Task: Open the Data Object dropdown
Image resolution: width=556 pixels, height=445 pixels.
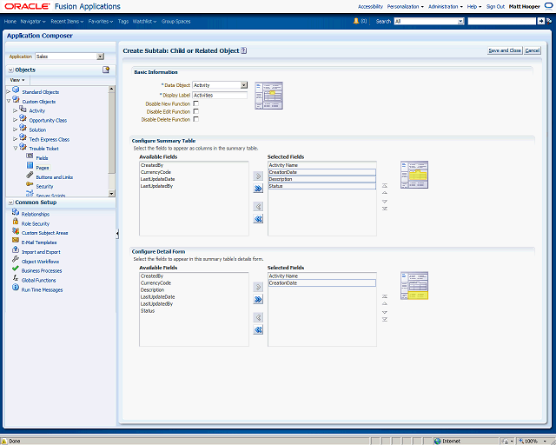Action: 243,85
